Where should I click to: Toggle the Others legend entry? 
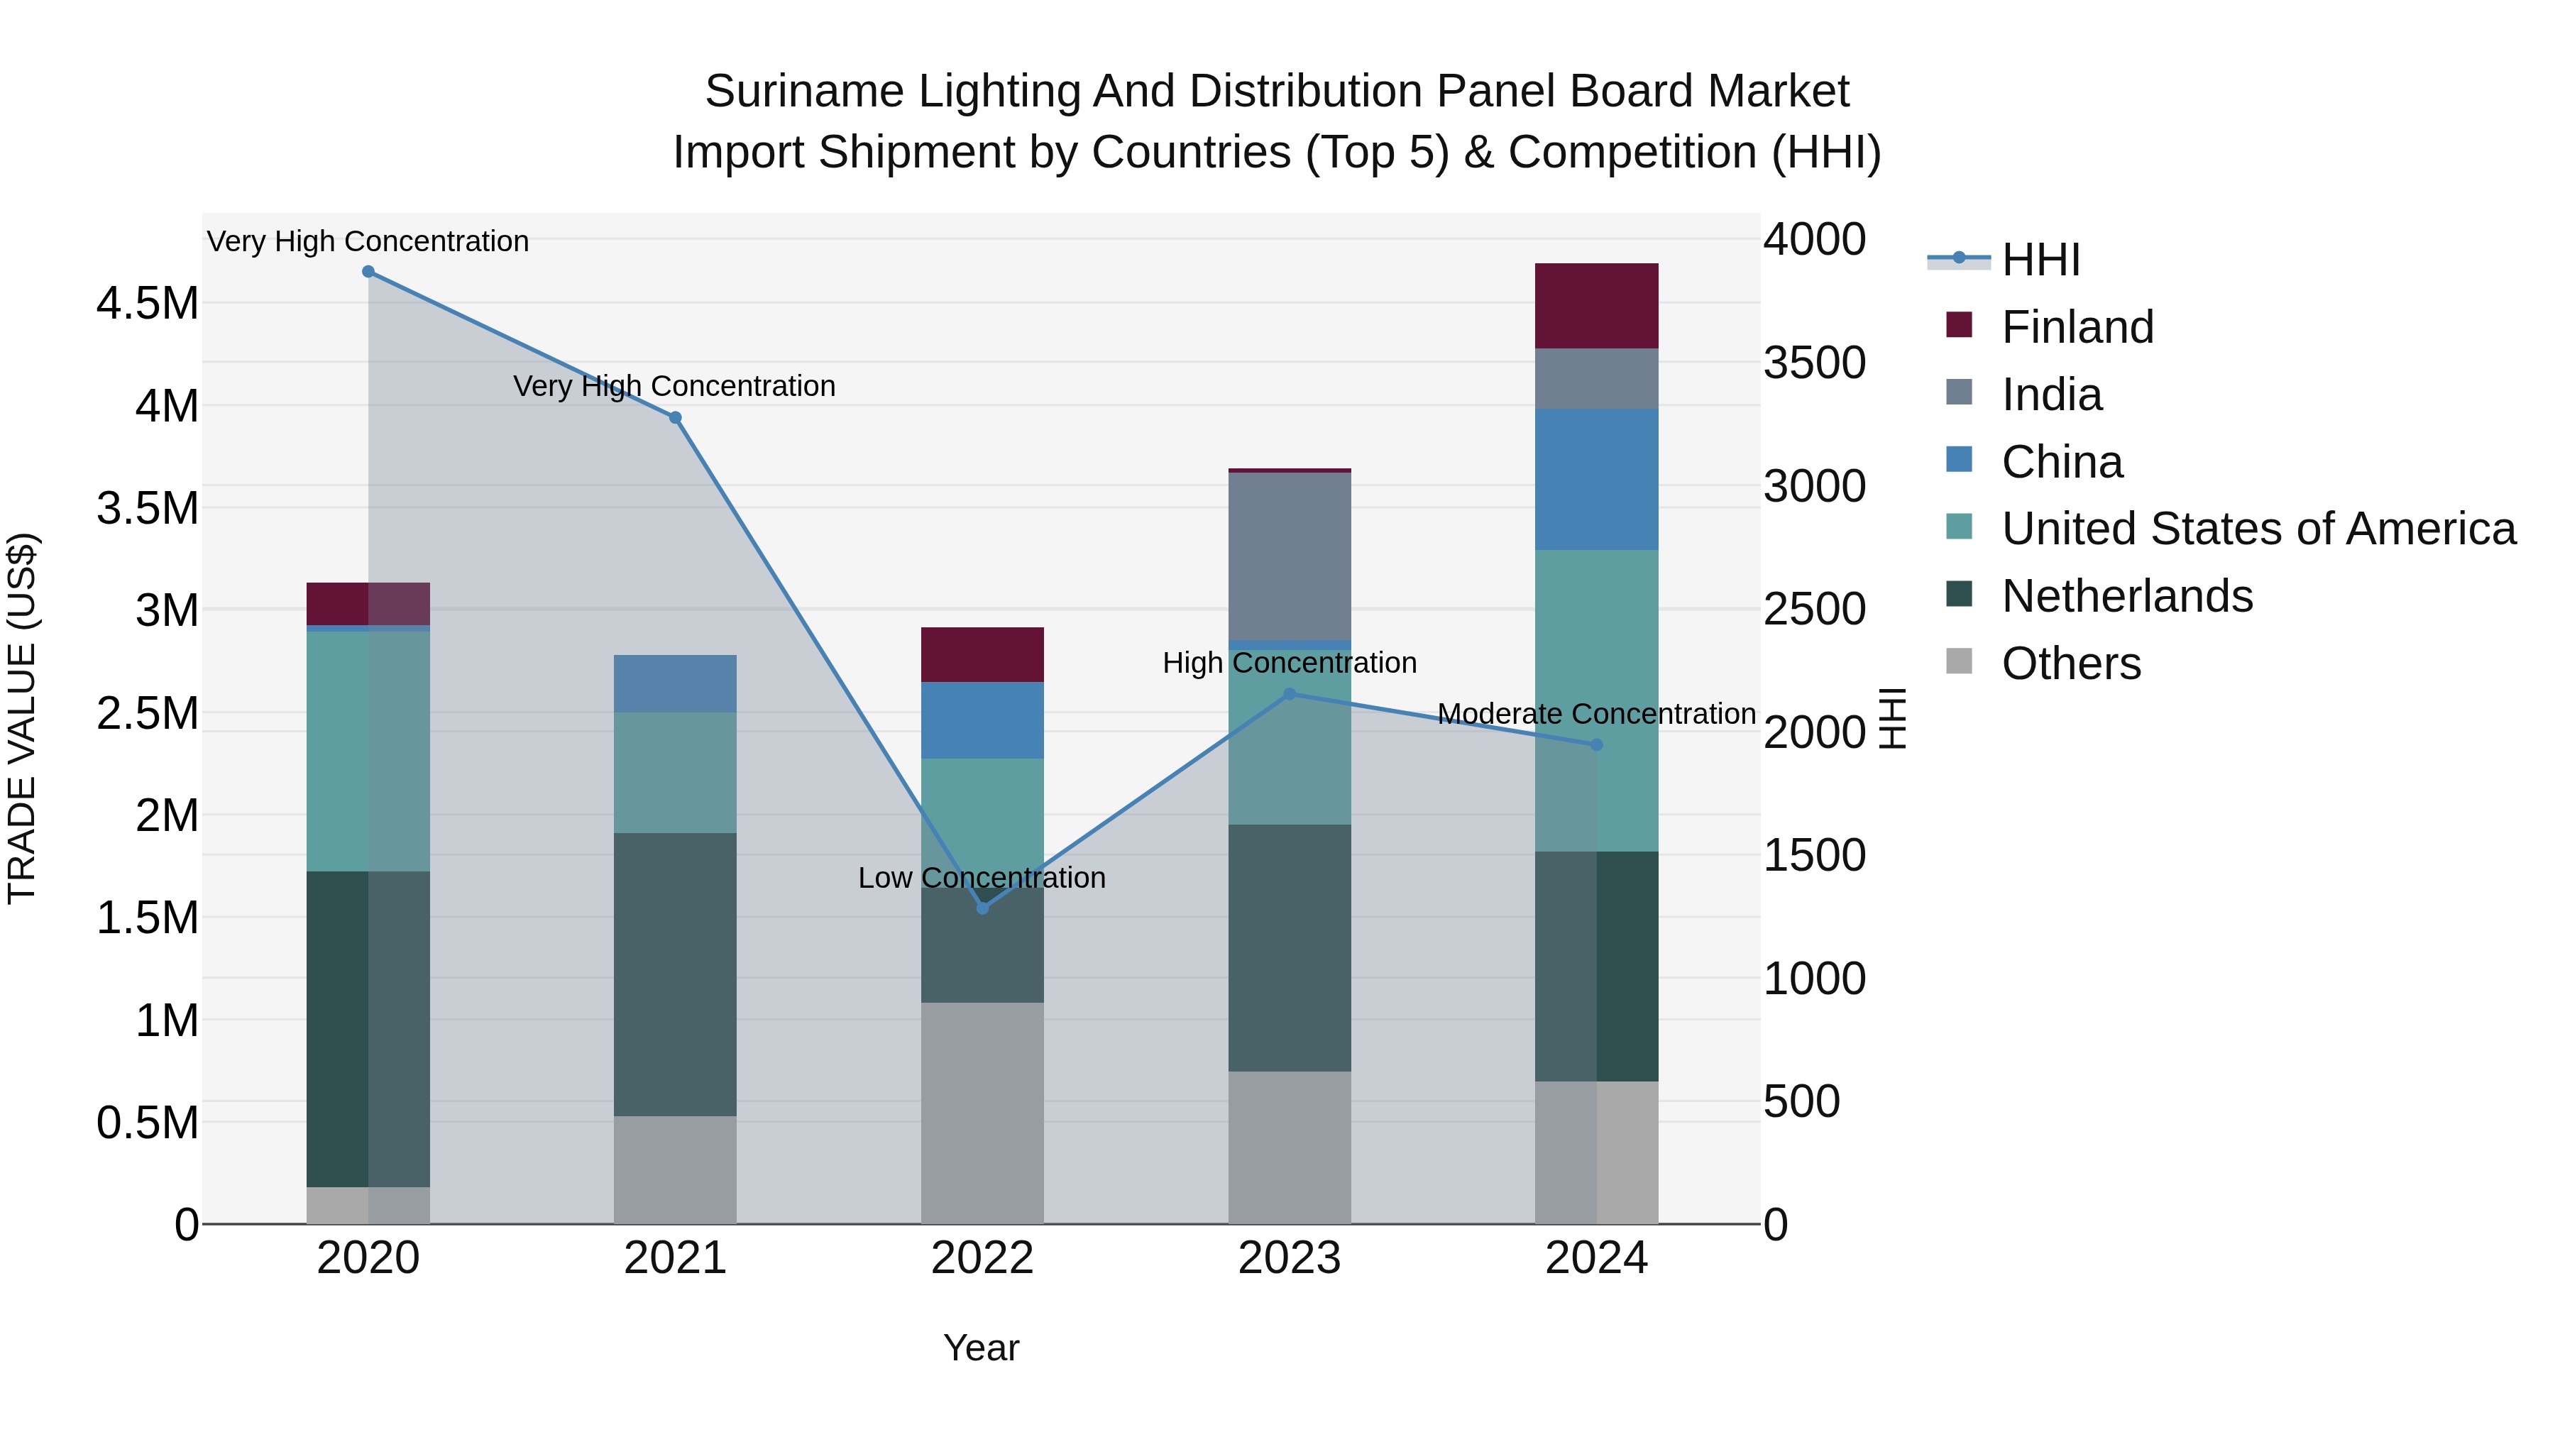(x=2043, y=663)
